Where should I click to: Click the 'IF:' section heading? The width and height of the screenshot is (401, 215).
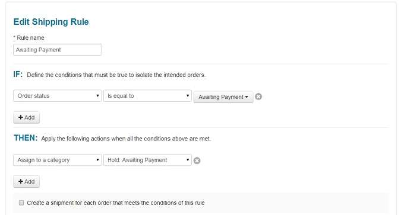click(18, 74)
